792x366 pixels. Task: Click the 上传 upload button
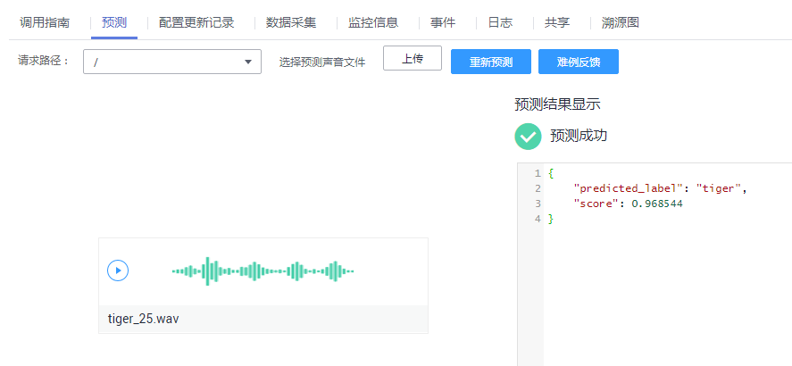point(413,59)
